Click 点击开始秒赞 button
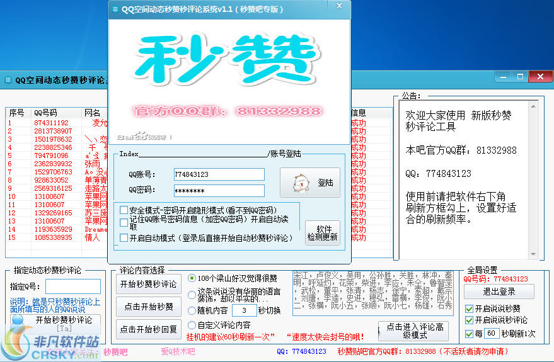This screenshot has height=362, width=554. pyautogui.click(x=148, y=307)
